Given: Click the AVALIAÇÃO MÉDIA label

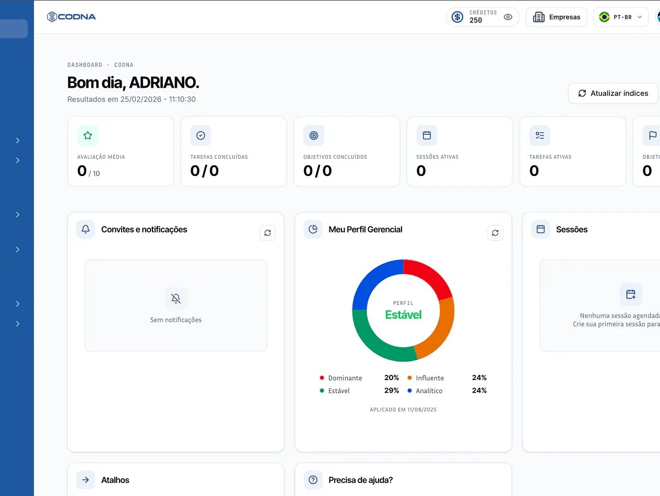Looking at the screenshot, I should point(101,157).
